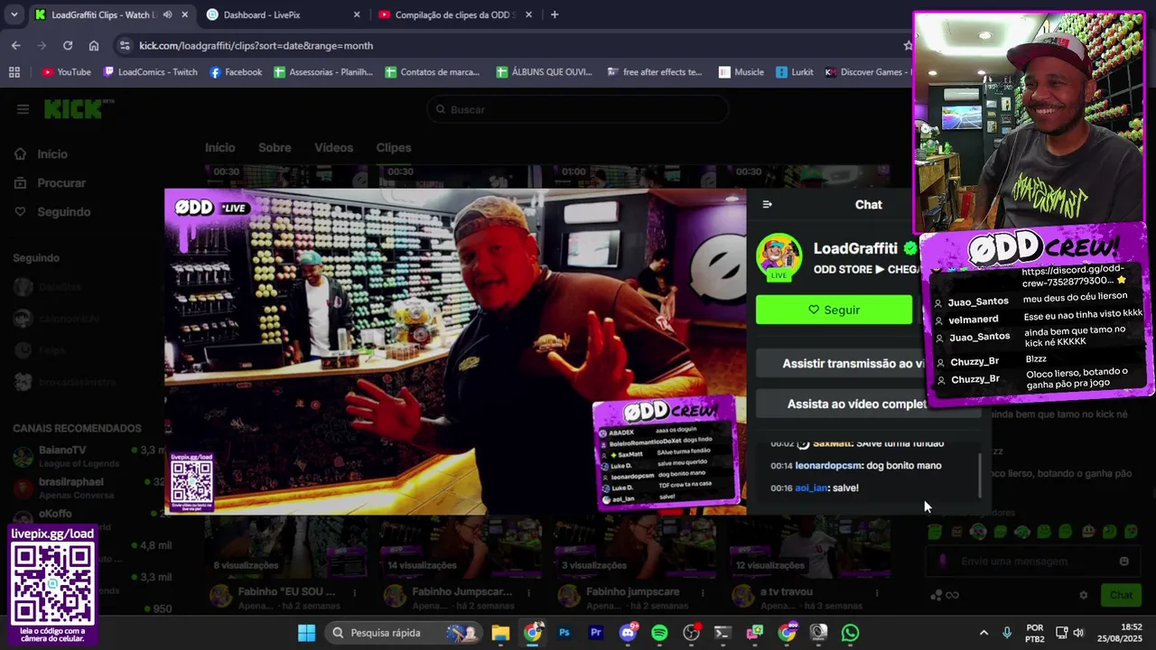Go back with the browser back arrow
Screen dimensions: 1156x650
(15, 45)
